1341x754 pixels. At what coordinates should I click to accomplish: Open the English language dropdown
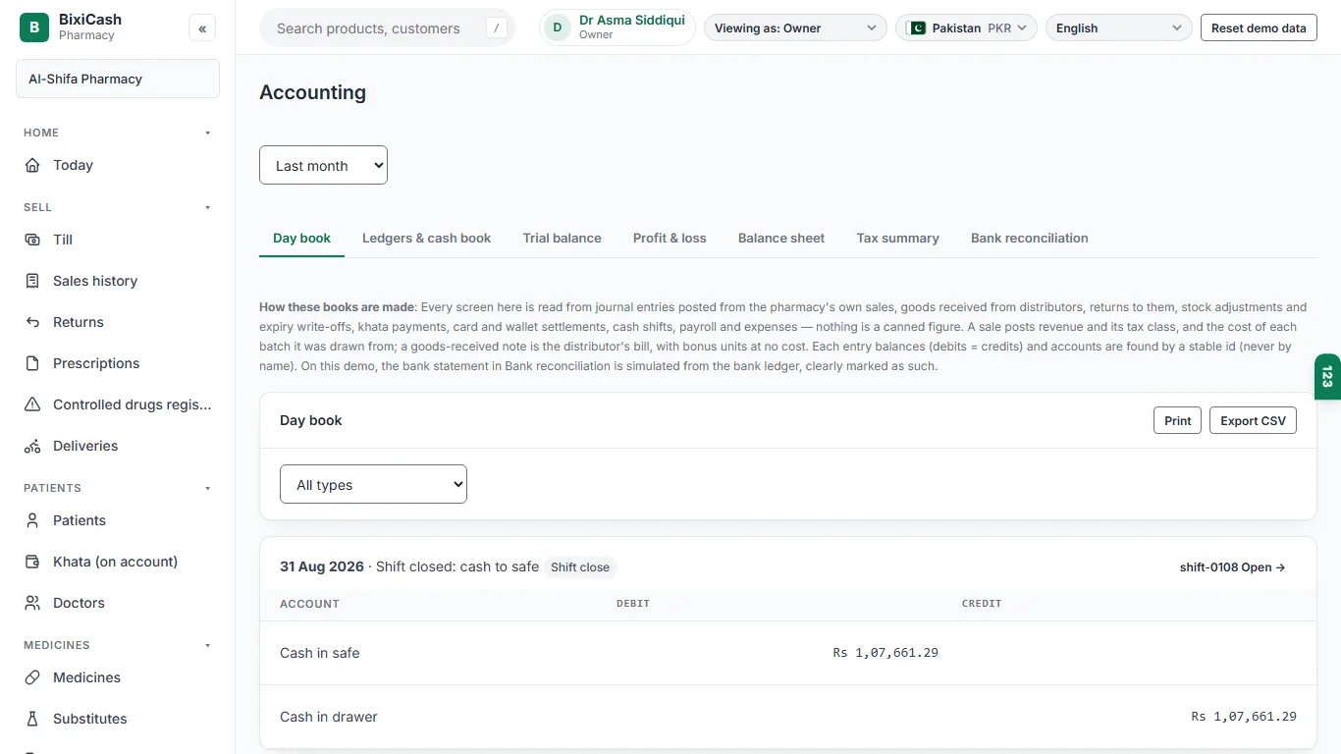(1119, 27)
